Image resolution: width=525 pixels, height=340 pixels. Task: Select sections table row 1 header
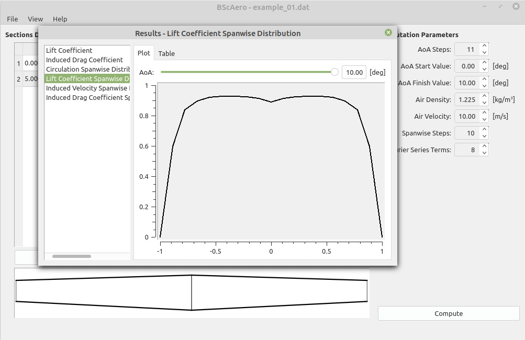tap(18, 63)
